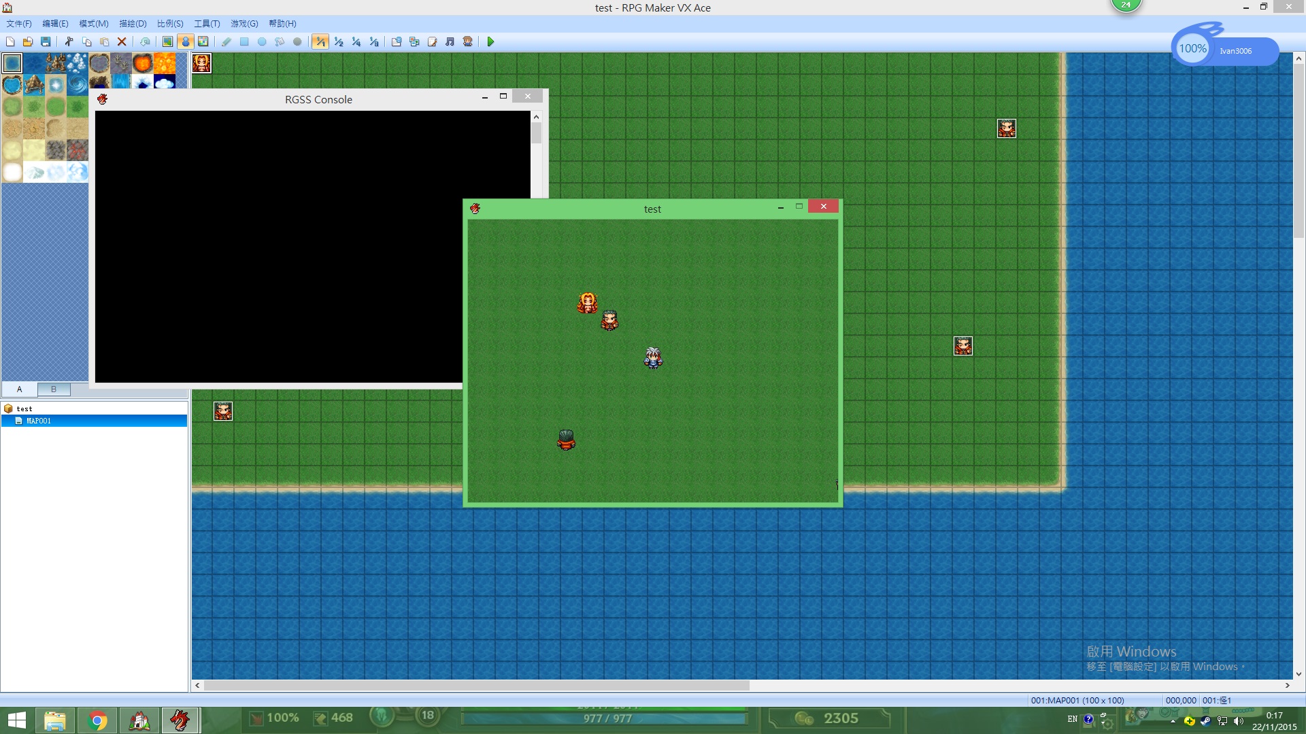1306x734 pixels.
Task: Open the 文件(F) menu
Action: coord(19,24)
